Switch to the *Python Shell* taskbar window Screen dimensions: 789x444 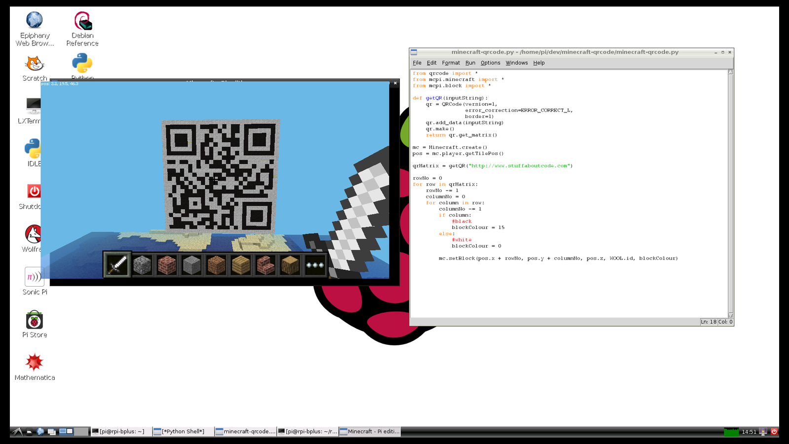click(183, 432)
